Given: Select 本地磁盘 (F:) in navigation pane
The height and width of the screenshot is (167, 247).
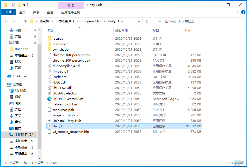Looking at the screenshot, I should tap(24, 153).
